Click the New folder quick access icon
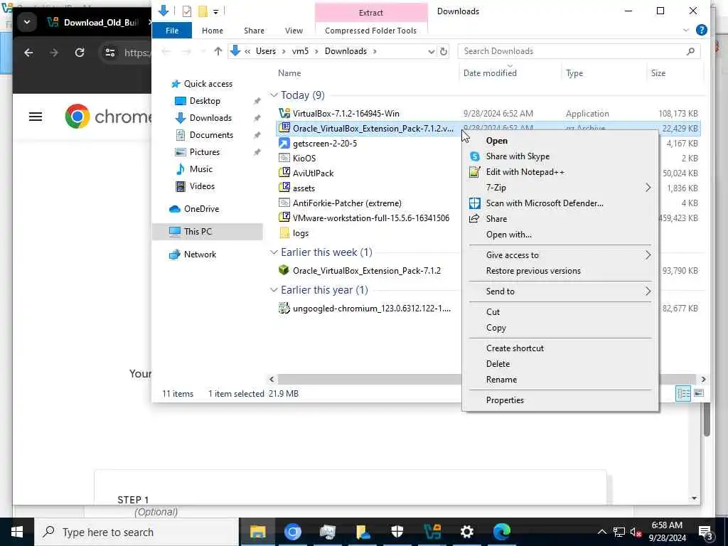 pos(203,11)
